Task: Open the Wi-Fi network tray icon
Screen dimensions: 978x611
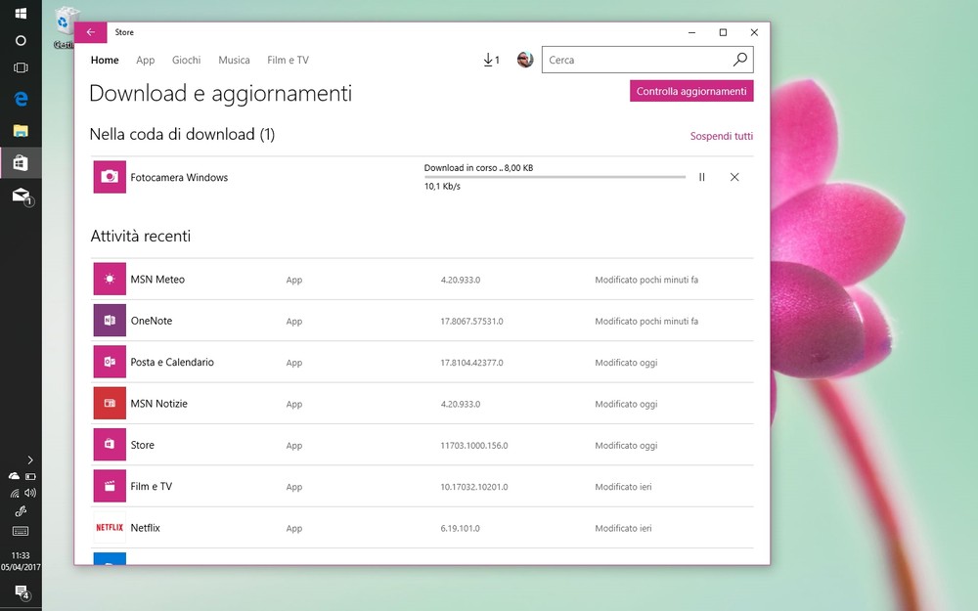Action: point(14,493)
